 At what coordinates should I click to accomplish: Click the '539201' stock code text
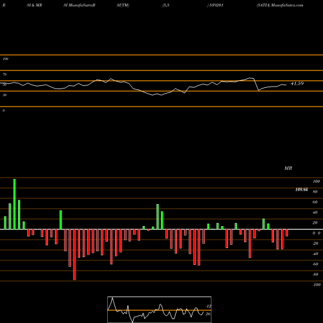coord(216,5)
